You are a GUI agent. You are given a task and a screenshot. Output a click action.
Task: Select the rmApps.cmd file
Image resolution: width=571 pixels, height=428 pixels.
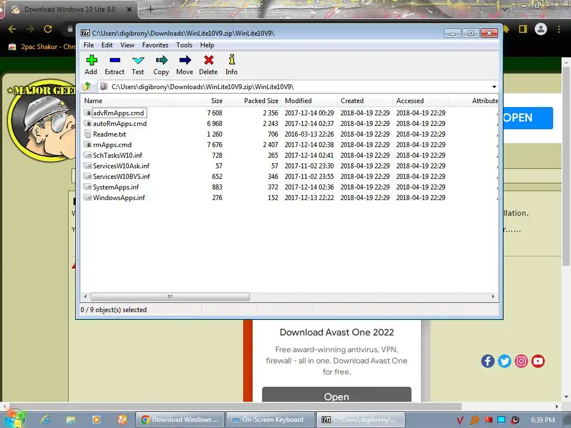pyautogui.click(x=112, y=144)
